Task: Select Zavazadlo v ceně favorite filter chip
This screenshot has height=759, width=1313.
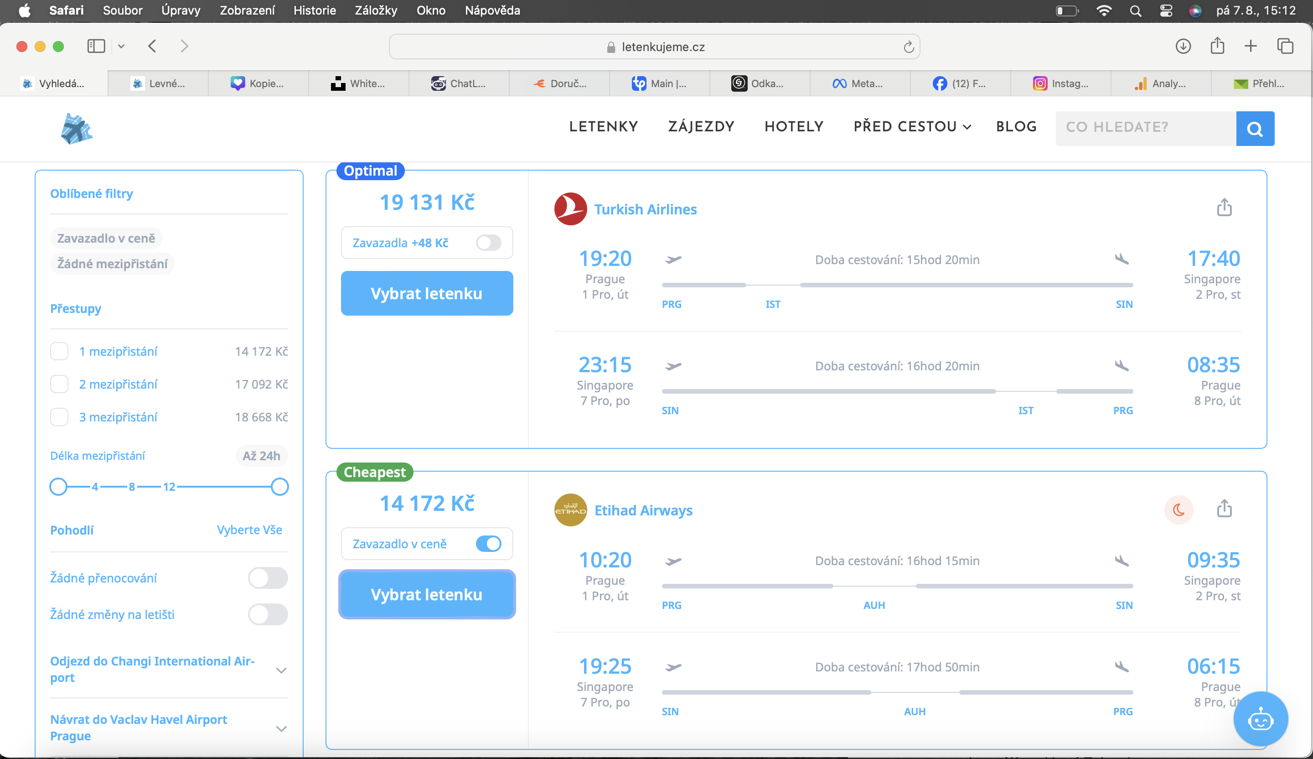Action: (x=106, y=238)
